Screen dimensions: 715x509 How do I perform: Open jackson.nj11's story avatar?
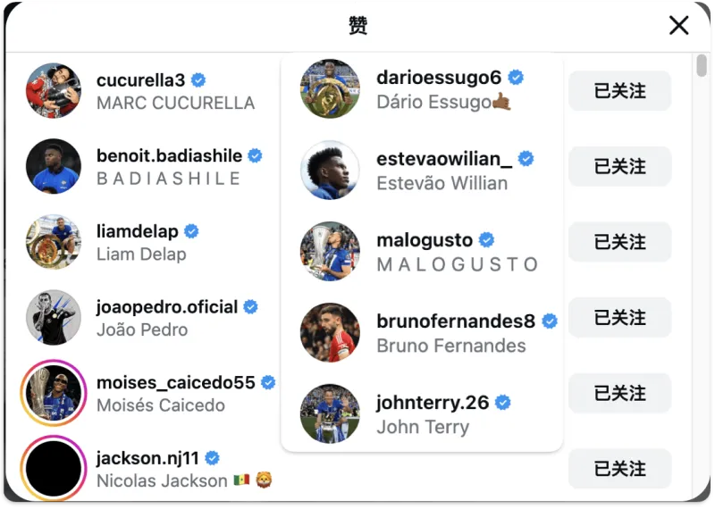(54, 468)
